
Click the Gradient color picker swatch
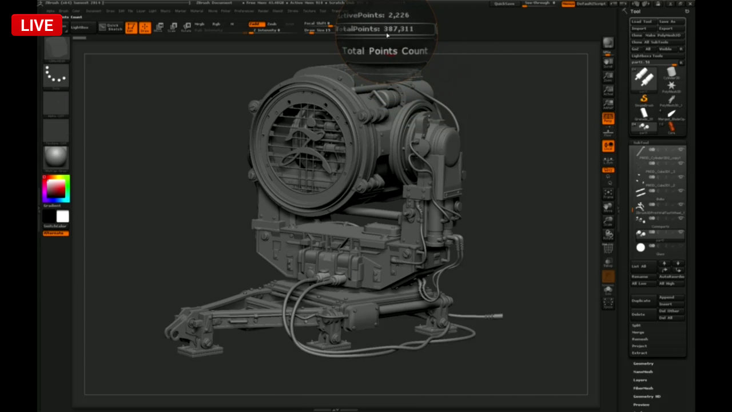pyautogui.click(x=55, y=189)
